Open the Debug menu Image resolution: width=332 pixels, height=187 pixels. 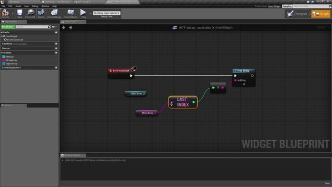(35, 6)
